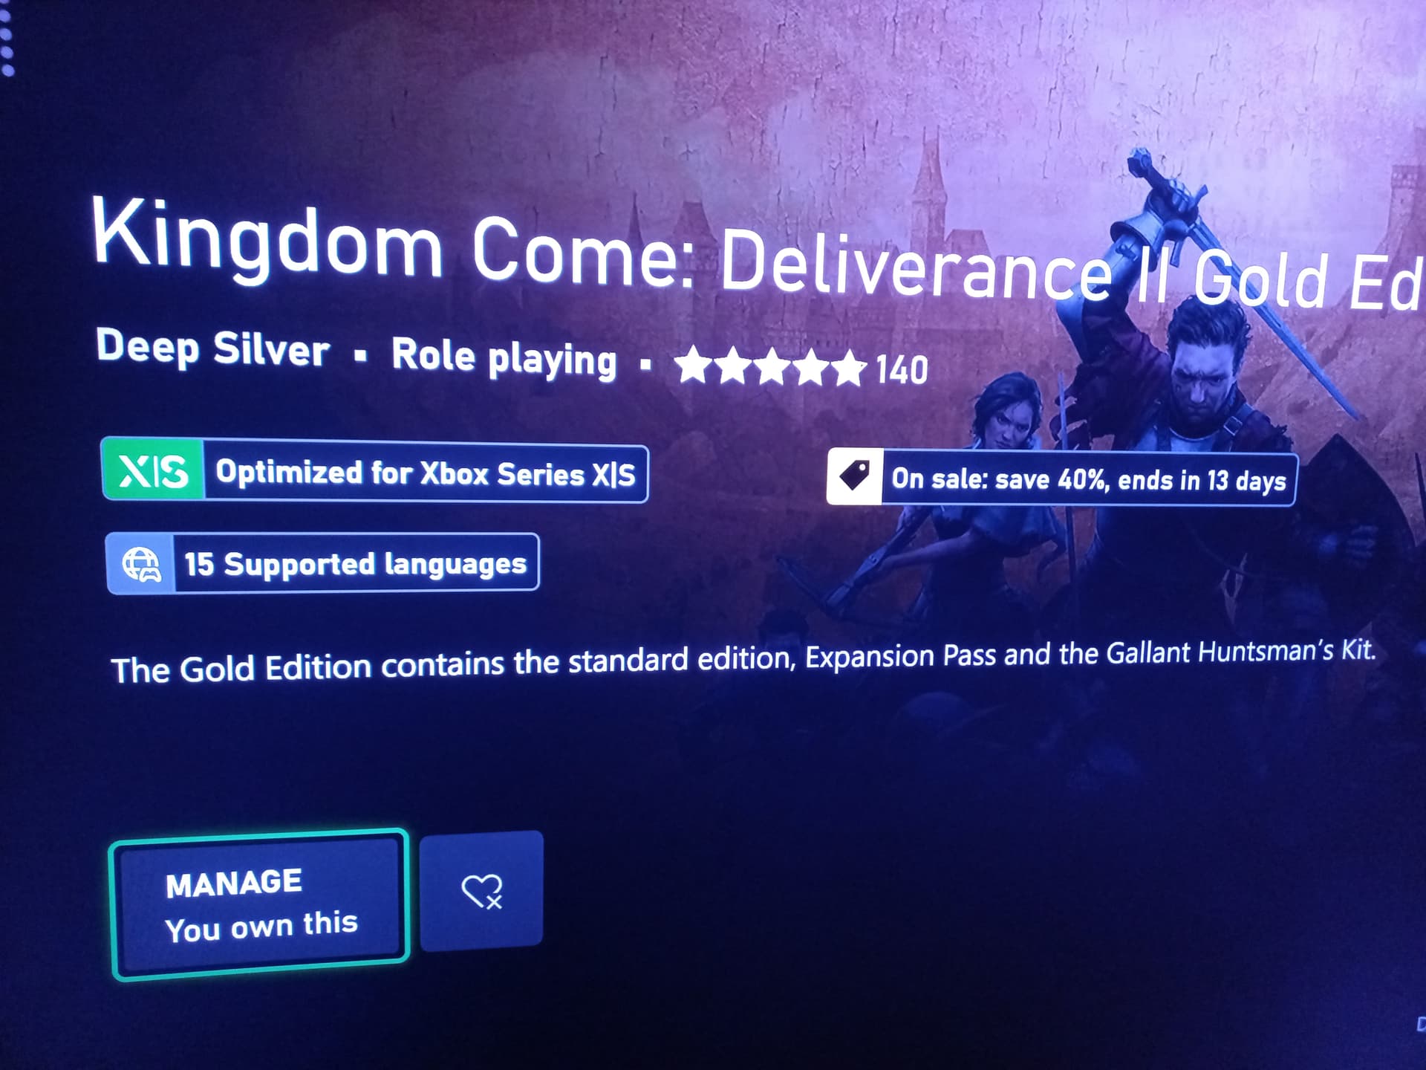Click the first star in the rating

point(693,365)
